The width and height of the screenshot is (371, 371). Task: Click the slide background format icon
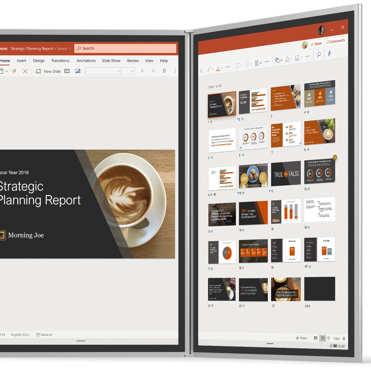(78, 71)
